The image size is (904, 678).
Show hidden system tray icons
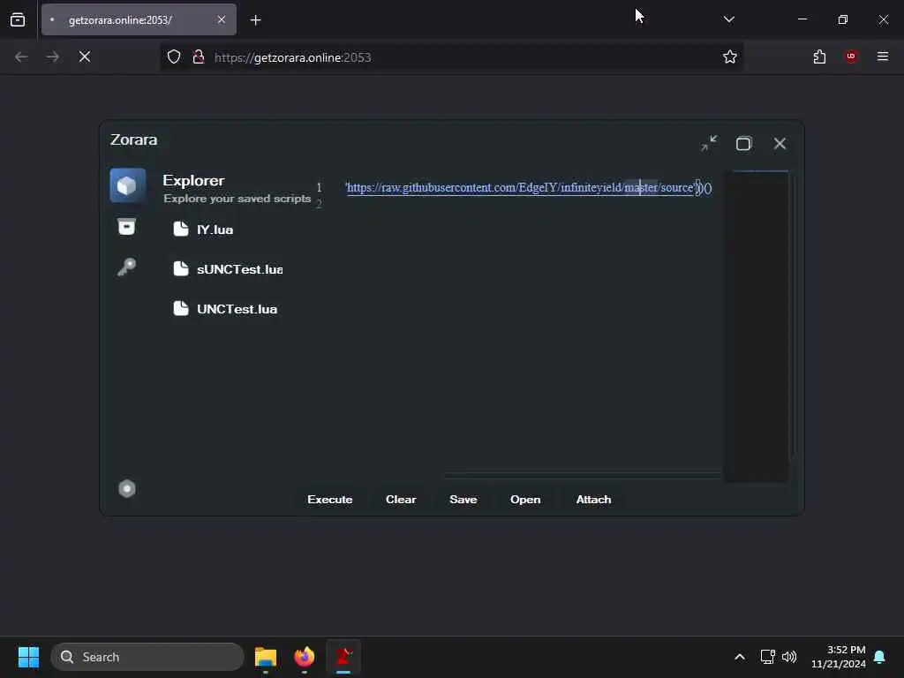[x=740, y=657]
